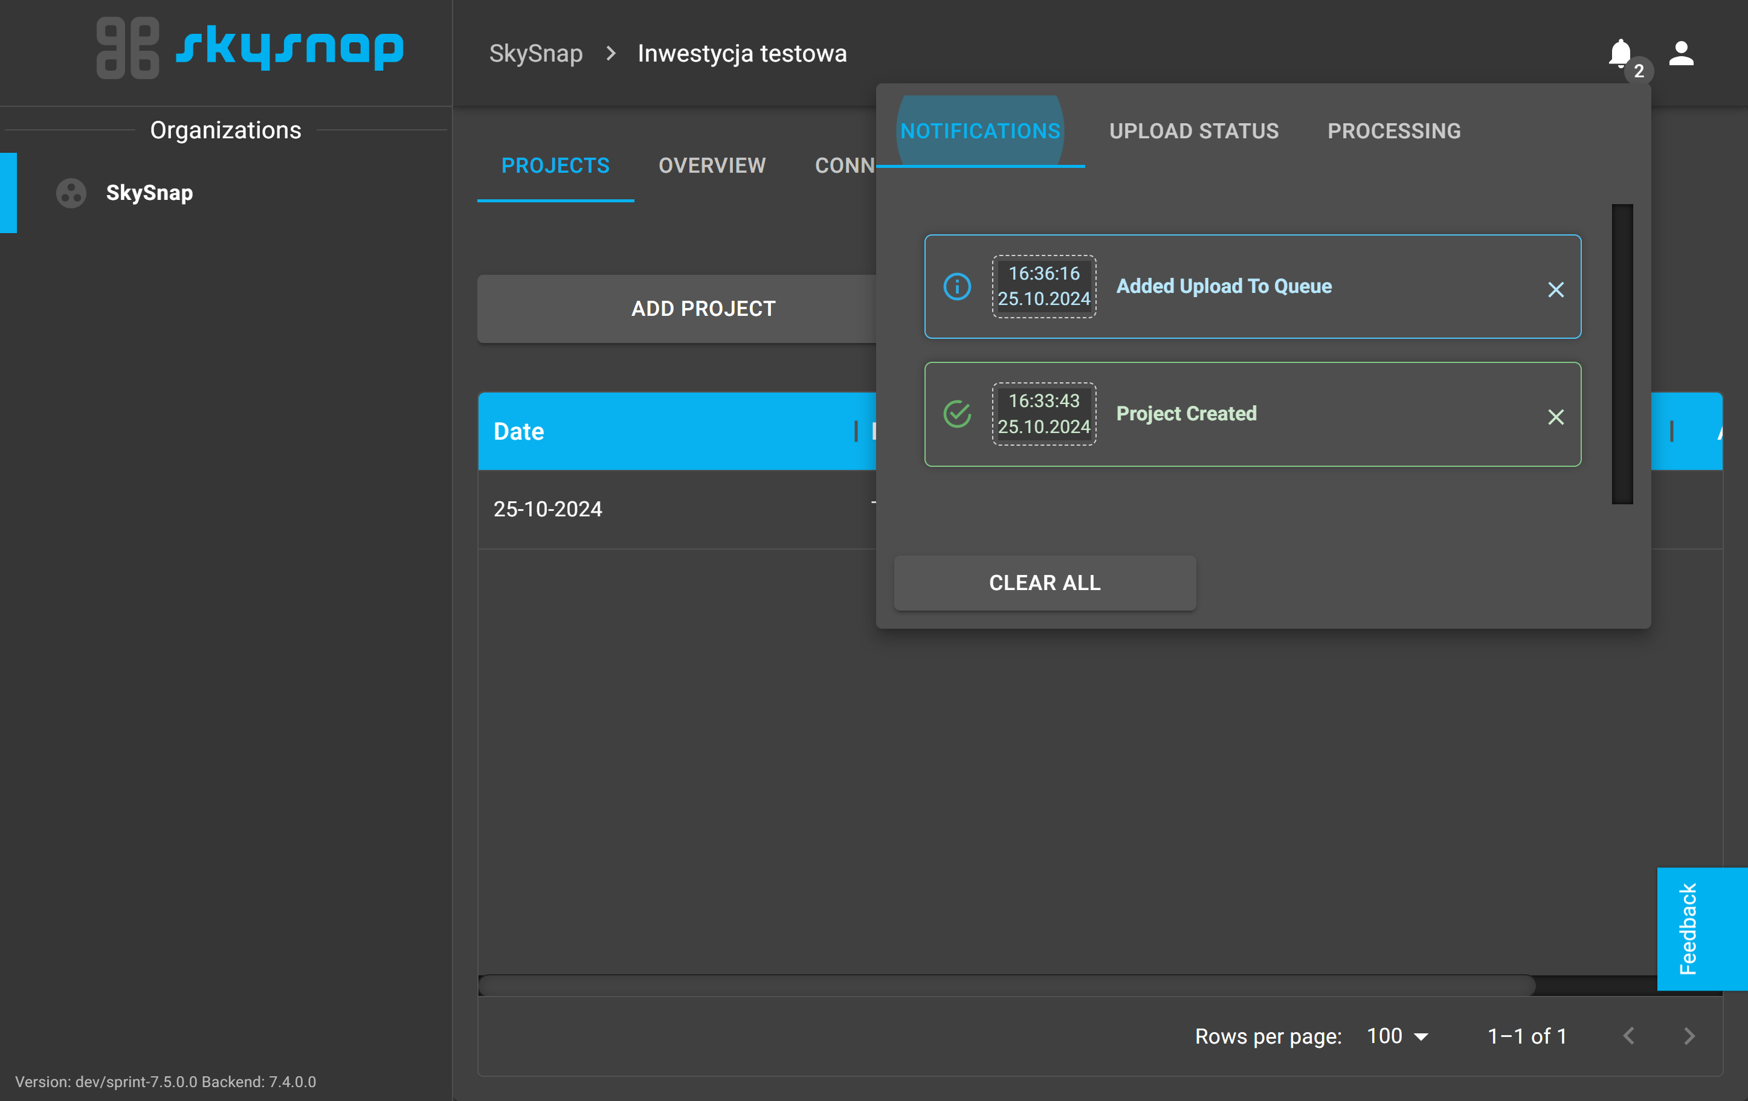Click the Project Created text
This screenshot has width=1748, height=1101.
(1186, 414)
